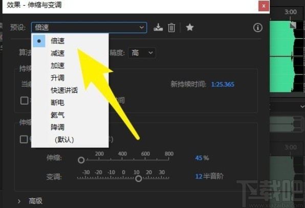Image resolution: width=305 pixels, height=208 pixels.
Task: Choose the 降调 preset
Action: coord(70,127)
